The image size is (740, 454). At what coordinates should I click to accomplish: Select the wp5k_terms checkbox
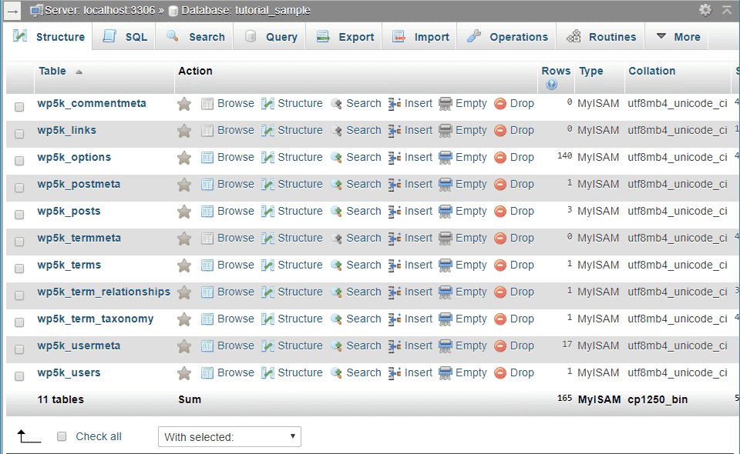tap(19, 268)
